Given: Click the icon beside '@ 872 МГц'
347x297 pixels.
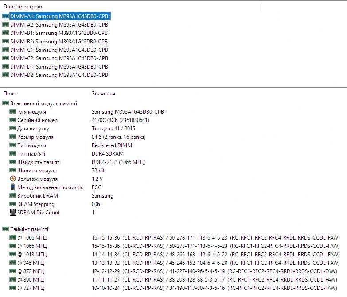Looking at the screenshot, I should click(12, 270).
